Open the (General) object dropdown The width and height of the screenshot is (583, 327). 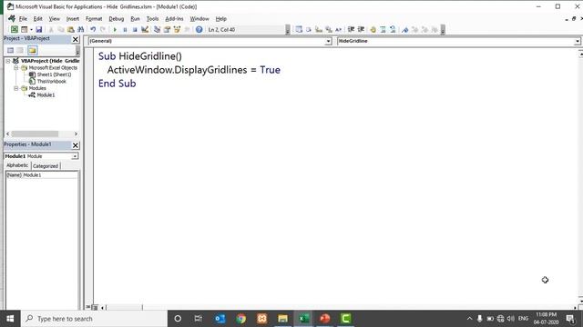328,41
